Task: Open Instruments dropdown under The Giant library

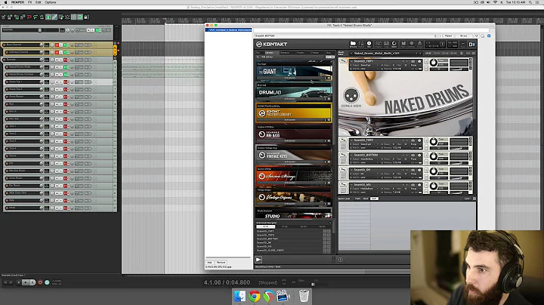Action: pos(290,78)
